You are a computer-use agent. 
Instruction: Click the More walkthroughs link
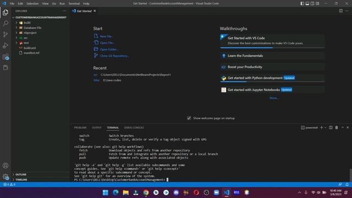coord(274,98)
